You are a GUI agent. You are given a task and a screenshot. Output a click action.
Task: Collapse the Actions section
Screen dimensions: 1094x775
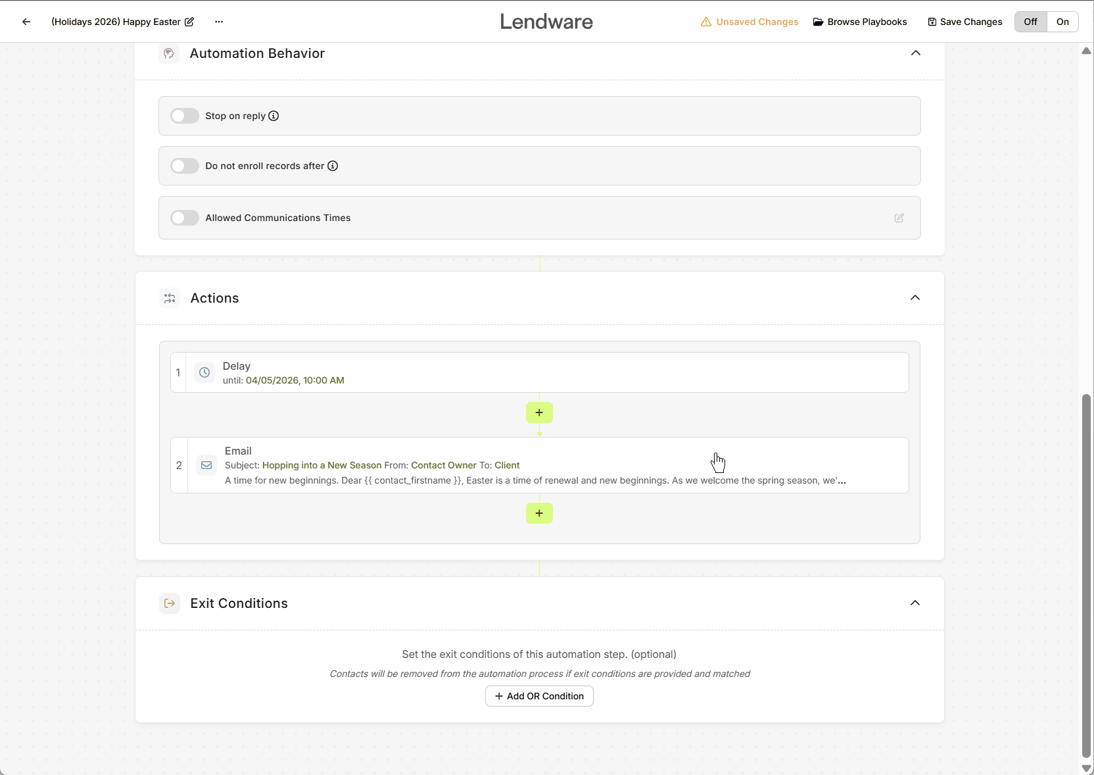pyautogui.click(x=915, y=298)
